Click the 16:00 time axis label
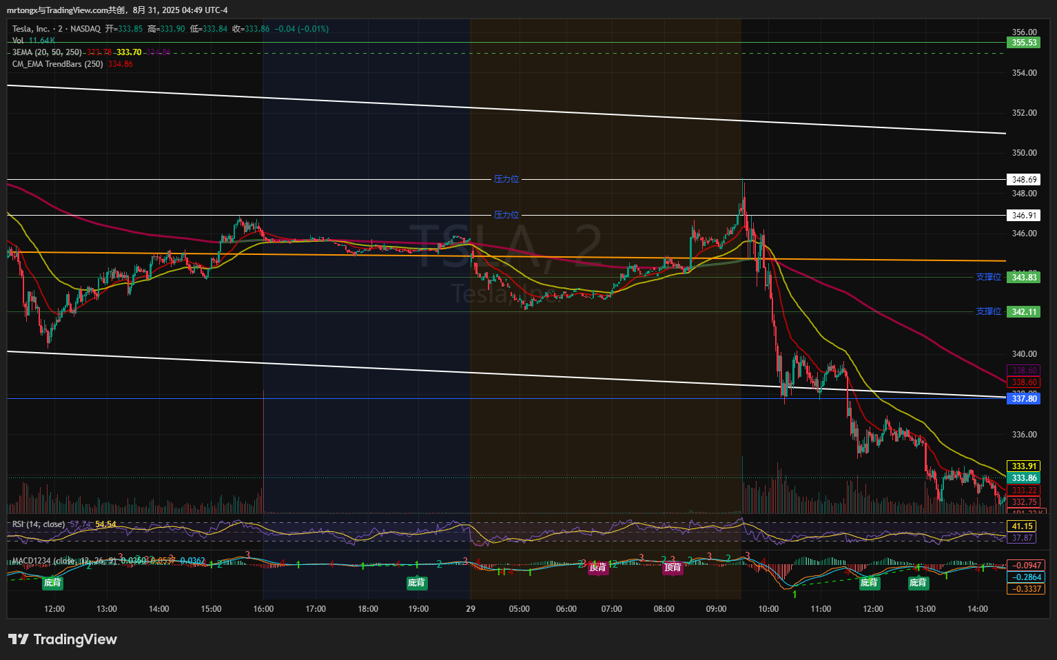Viewport: 1057px width, 660px height. click(x=263, y=609)
